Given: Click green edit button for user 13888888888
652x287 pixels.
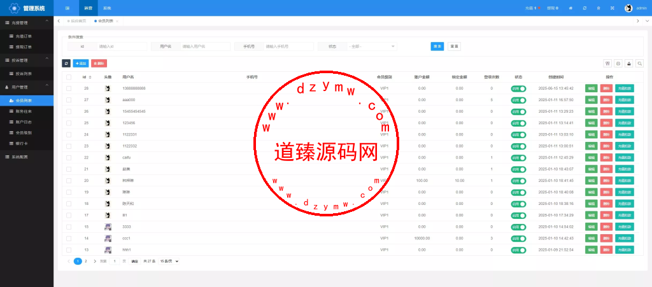Looking at the screenshot, I should click(x=592, y=88).
